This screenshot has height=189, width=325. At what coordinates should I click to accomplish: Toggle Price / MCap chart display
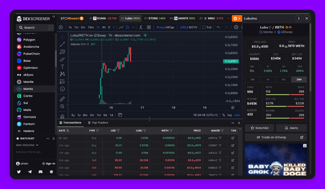(165, 27)
